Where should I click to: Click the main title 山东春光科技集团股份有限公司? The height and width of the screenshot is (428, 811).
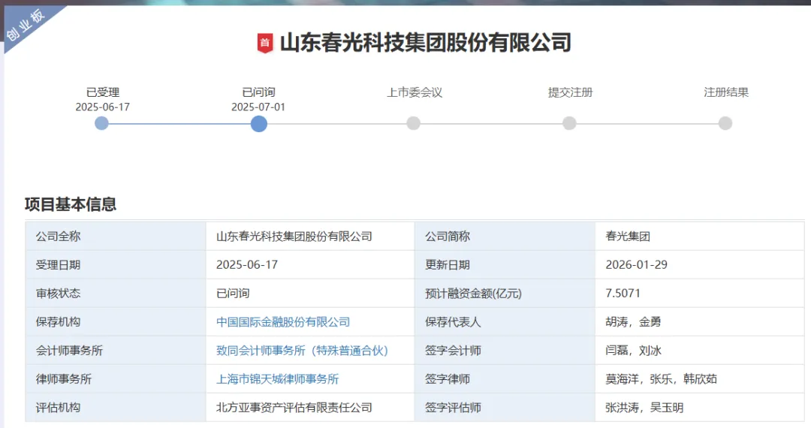[x=425, y=43]
